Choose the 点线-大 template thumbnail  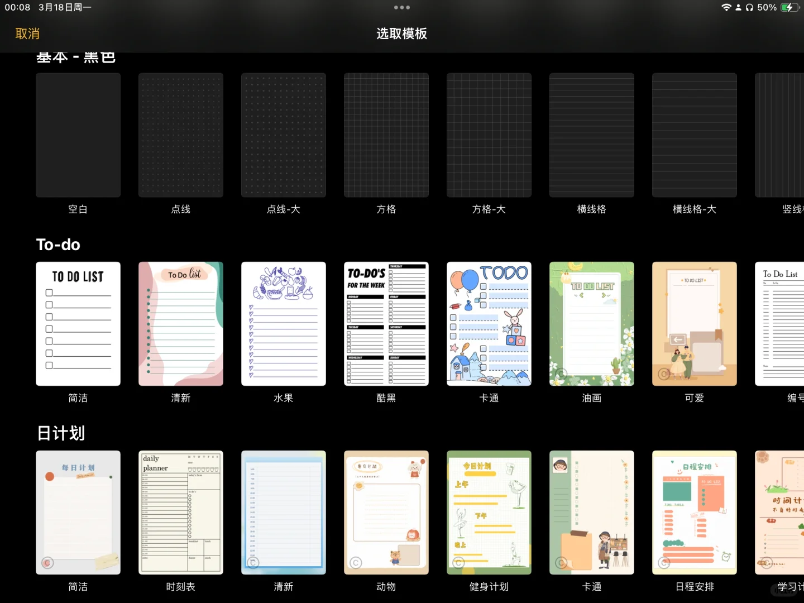[x=284, y=135]
